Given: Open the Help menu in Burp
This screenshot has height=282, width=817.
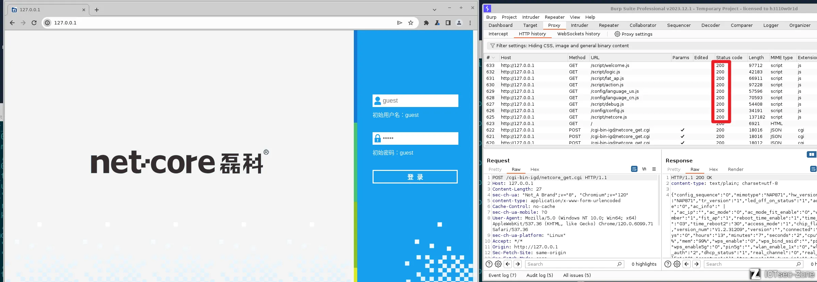Looking at the screenshot, I should (590, 17).
